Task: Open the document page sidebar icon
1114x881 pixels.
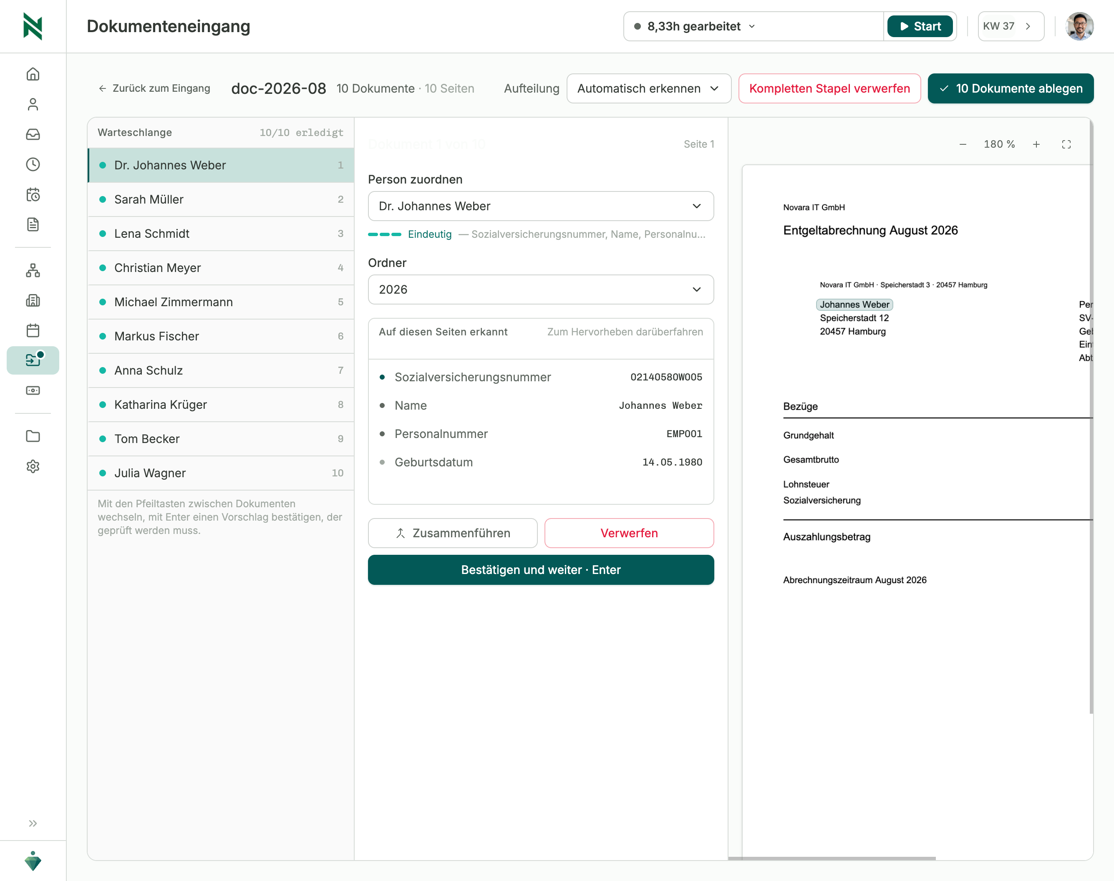Action: pyautogui.click(x=33, y=224)
